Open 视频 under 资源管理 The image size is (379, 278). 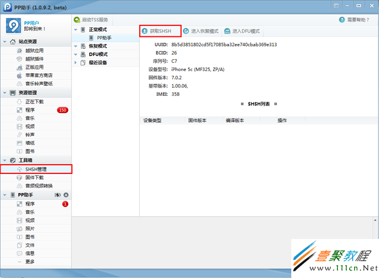coord(36,126)
